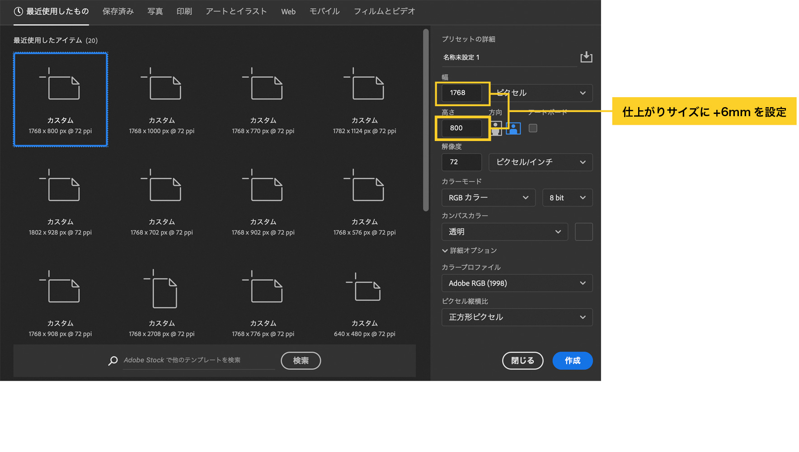Switch to the 写真 tab
Image resolution: width=799 pixels, height=452 pixels.
click(155, 11)
